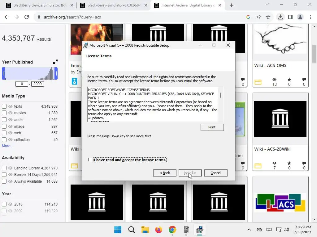Click the right handle of the year slider
This screenshot has width=317, height=237.
tap(56, 73)
